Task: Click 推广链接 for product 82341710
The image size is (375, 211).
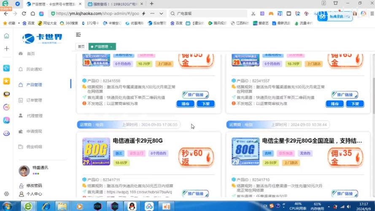Action: click(x=345, y=194)
